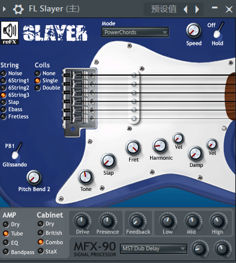This screenshot has width=236, height=263.
Task: Click the Presence knob
Action: (107, 221)
